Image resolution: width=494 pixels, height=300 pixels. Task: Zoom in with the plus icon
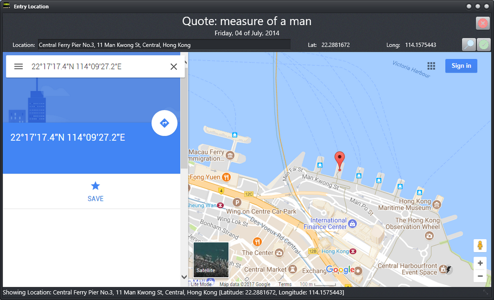coord(480,263)
